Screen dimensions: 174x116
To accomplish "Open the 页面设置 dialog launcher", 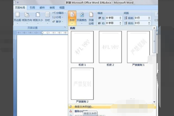I will tap(65, 27).
